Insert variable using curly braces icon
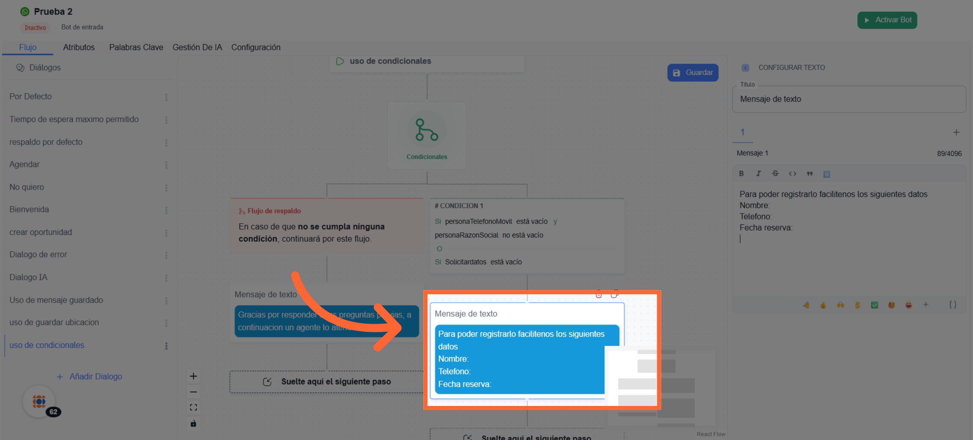This screenshot has height=440, width=973. [x=953, y=305]
